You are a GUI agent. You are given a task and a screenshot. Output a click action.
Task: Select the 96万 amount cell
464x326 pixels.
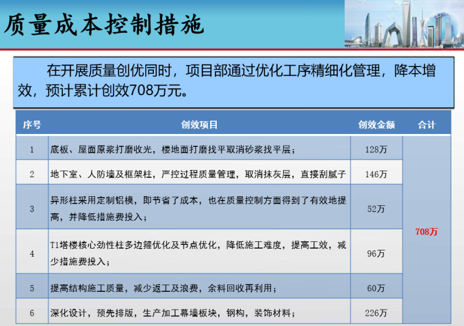(x=376, y=253)
